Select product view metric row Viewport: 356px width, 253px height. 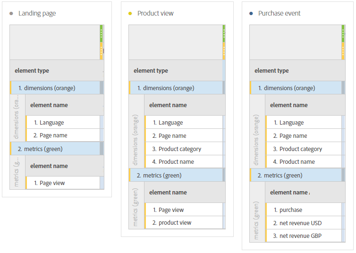click(175, 223)
